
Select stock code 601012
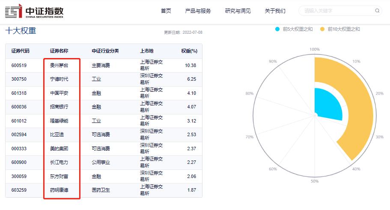pos(19,121)
